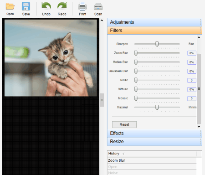Click the Zoom Blur percentage field

pos(192,53)
